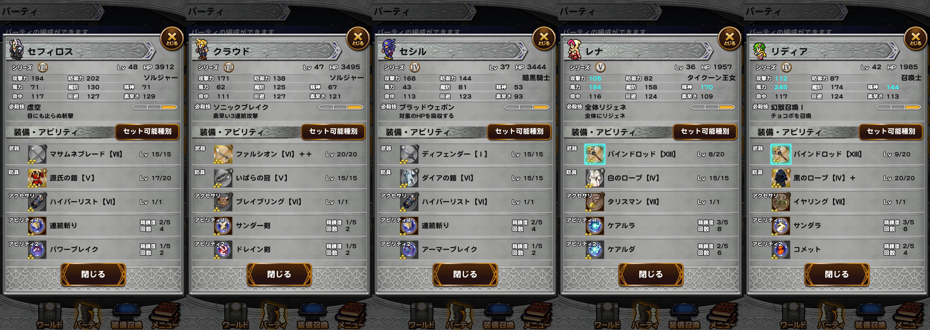930x330 pixels.
Task: Choose Cloud's サンダー剣 ability icon
Action: point(223,226)
